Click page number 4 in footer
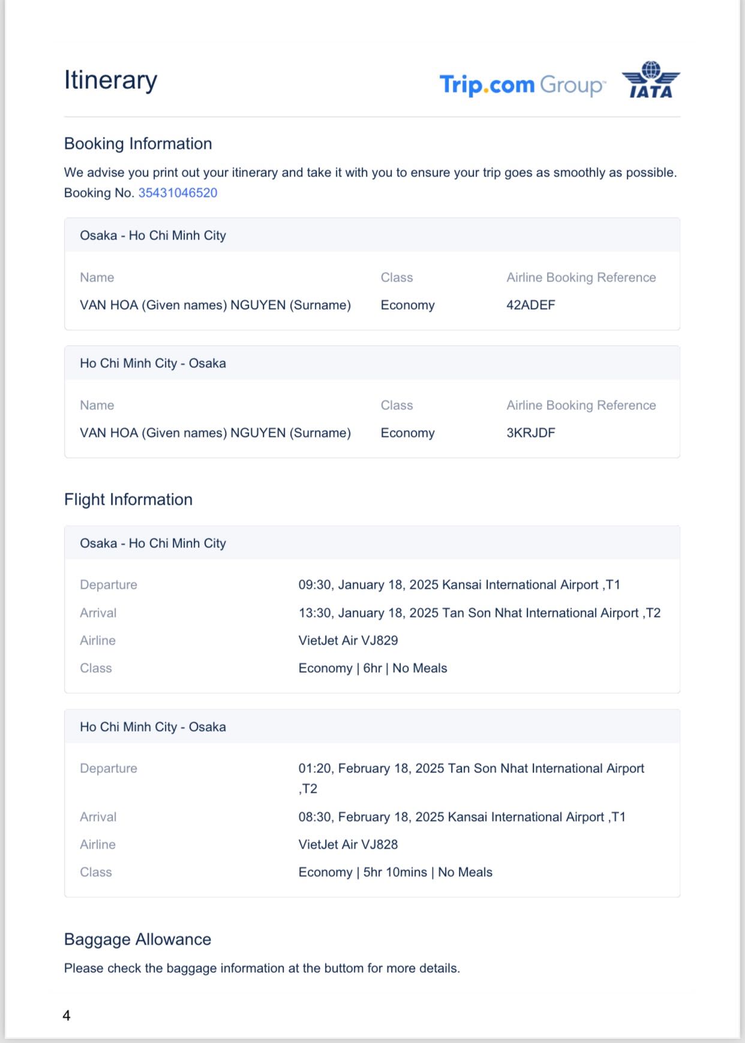Viewport: 745px width, 1043px height. click(x=67, y=1015)
